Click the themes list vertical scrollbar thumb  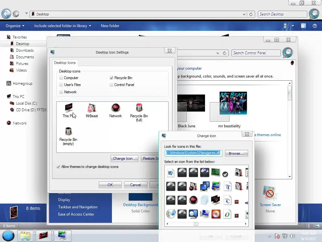coord(290,93)
